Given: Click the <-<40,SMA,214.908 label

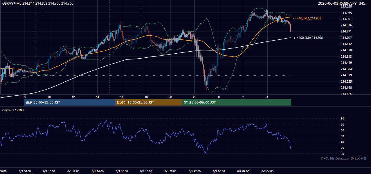Looking at the screenshot, I should tap(307, 18).
